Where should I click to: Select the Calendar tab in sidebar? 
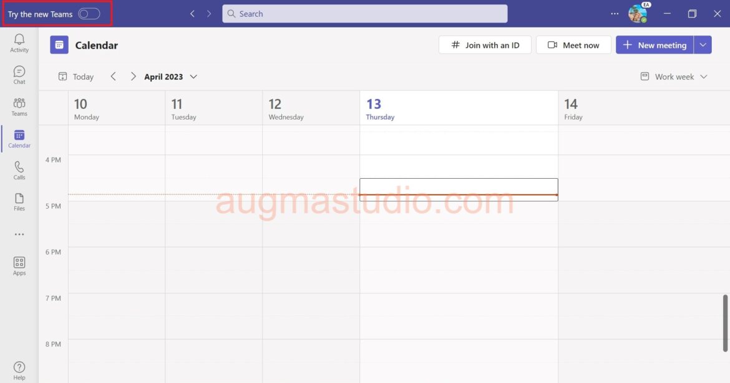click(x=19, y=138)
